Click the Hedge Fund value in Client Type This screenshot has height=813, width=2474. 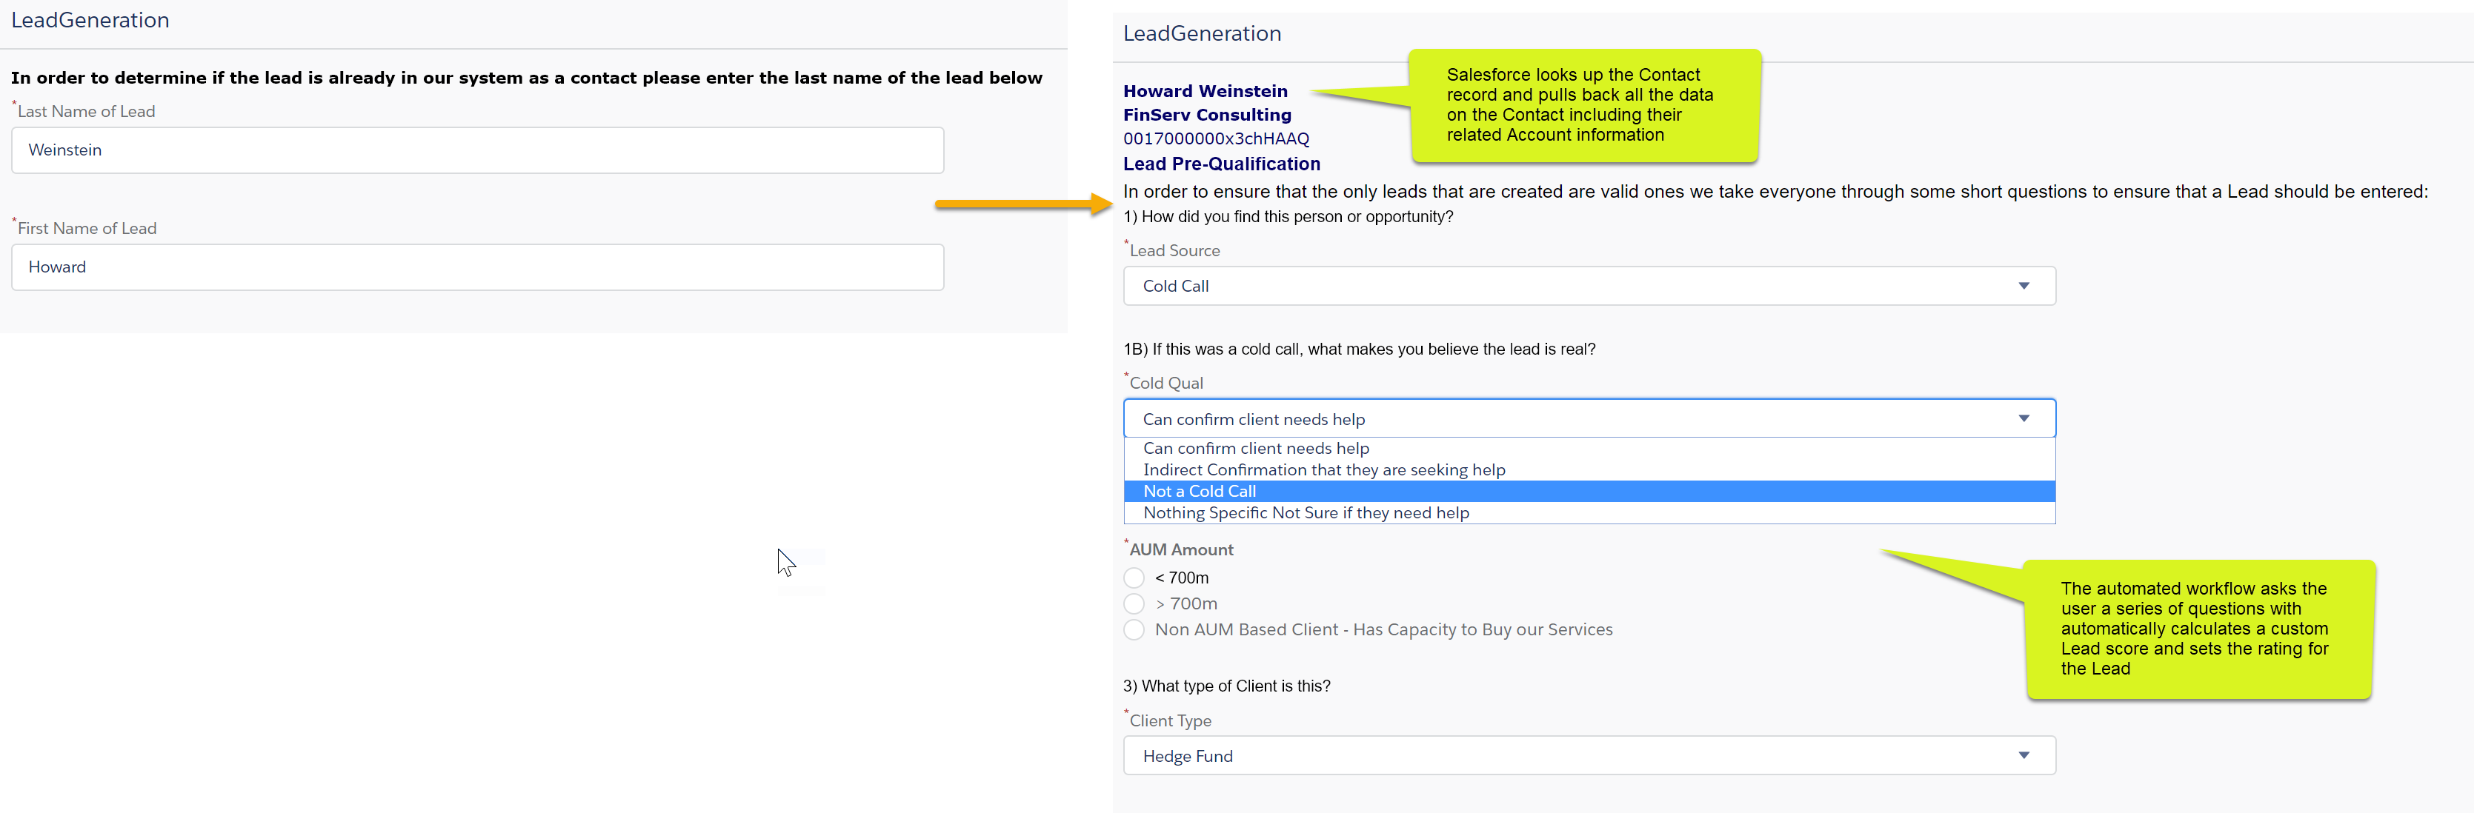point(1187,757)
